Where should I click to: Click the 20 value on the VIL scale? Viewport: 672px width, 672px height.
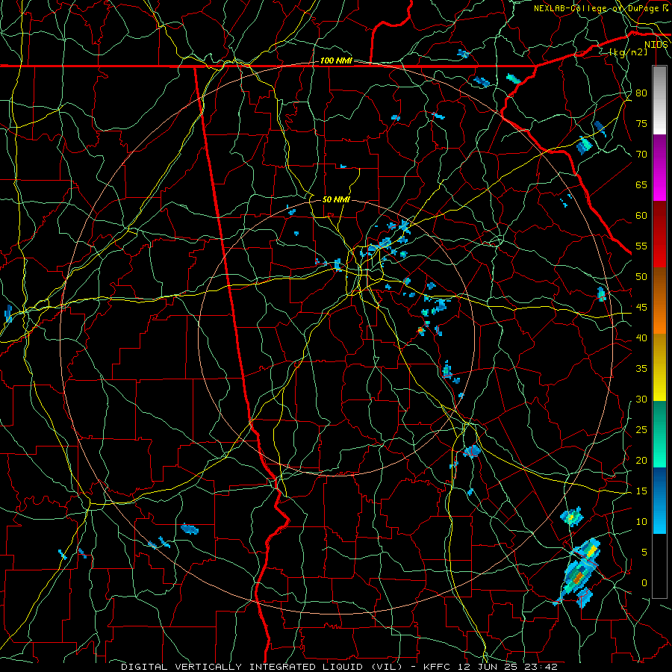pyautogui.click(x=641, y=461)
